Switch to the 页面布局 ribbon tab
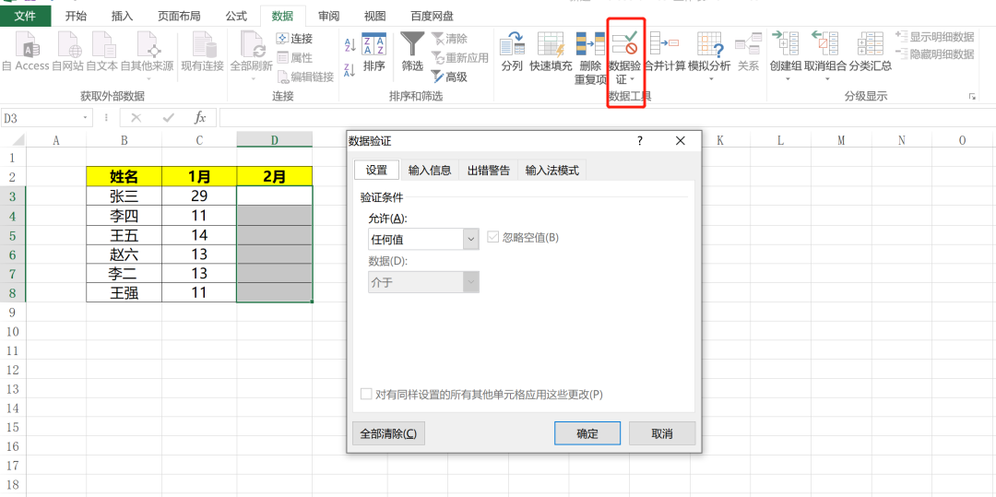Viewport: 996px width, 497px height. [x=179, y=16]
